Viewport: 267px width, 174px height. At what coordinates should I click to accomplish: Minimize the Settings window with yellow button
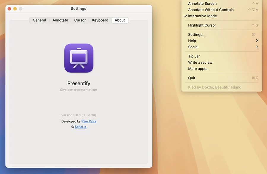coord(15,9)
